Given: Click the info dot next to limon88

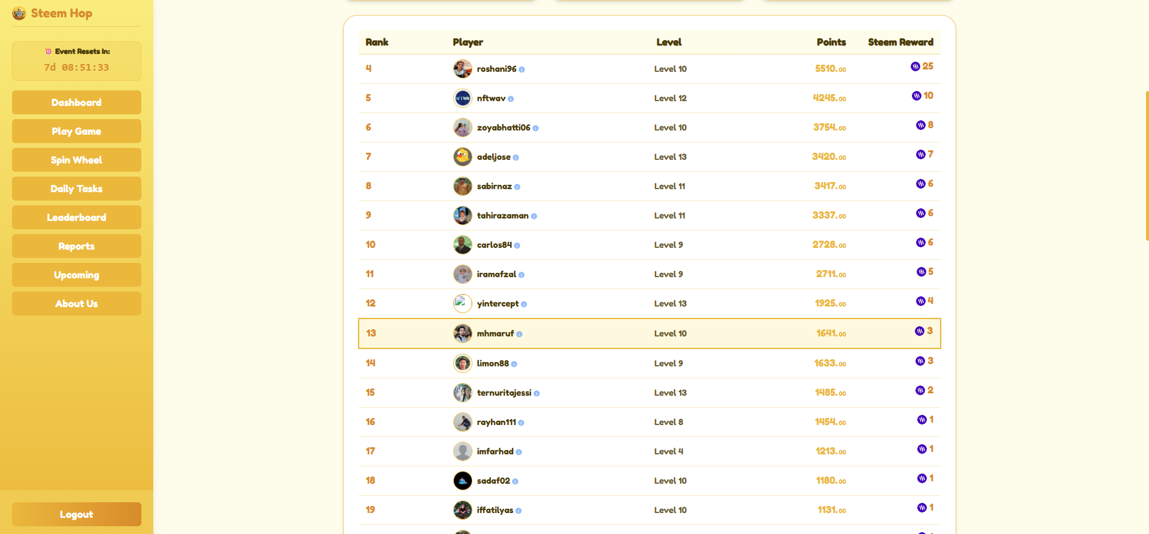Looking at the screenshot, I should click(514, 365).
